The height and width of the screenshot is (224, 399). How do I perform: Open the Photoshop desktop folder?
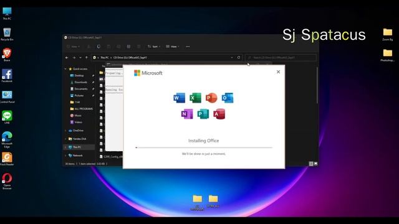coord(388,55)
